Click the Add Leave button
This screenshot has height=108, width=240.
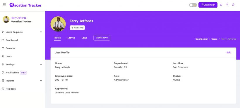[102, 38]
